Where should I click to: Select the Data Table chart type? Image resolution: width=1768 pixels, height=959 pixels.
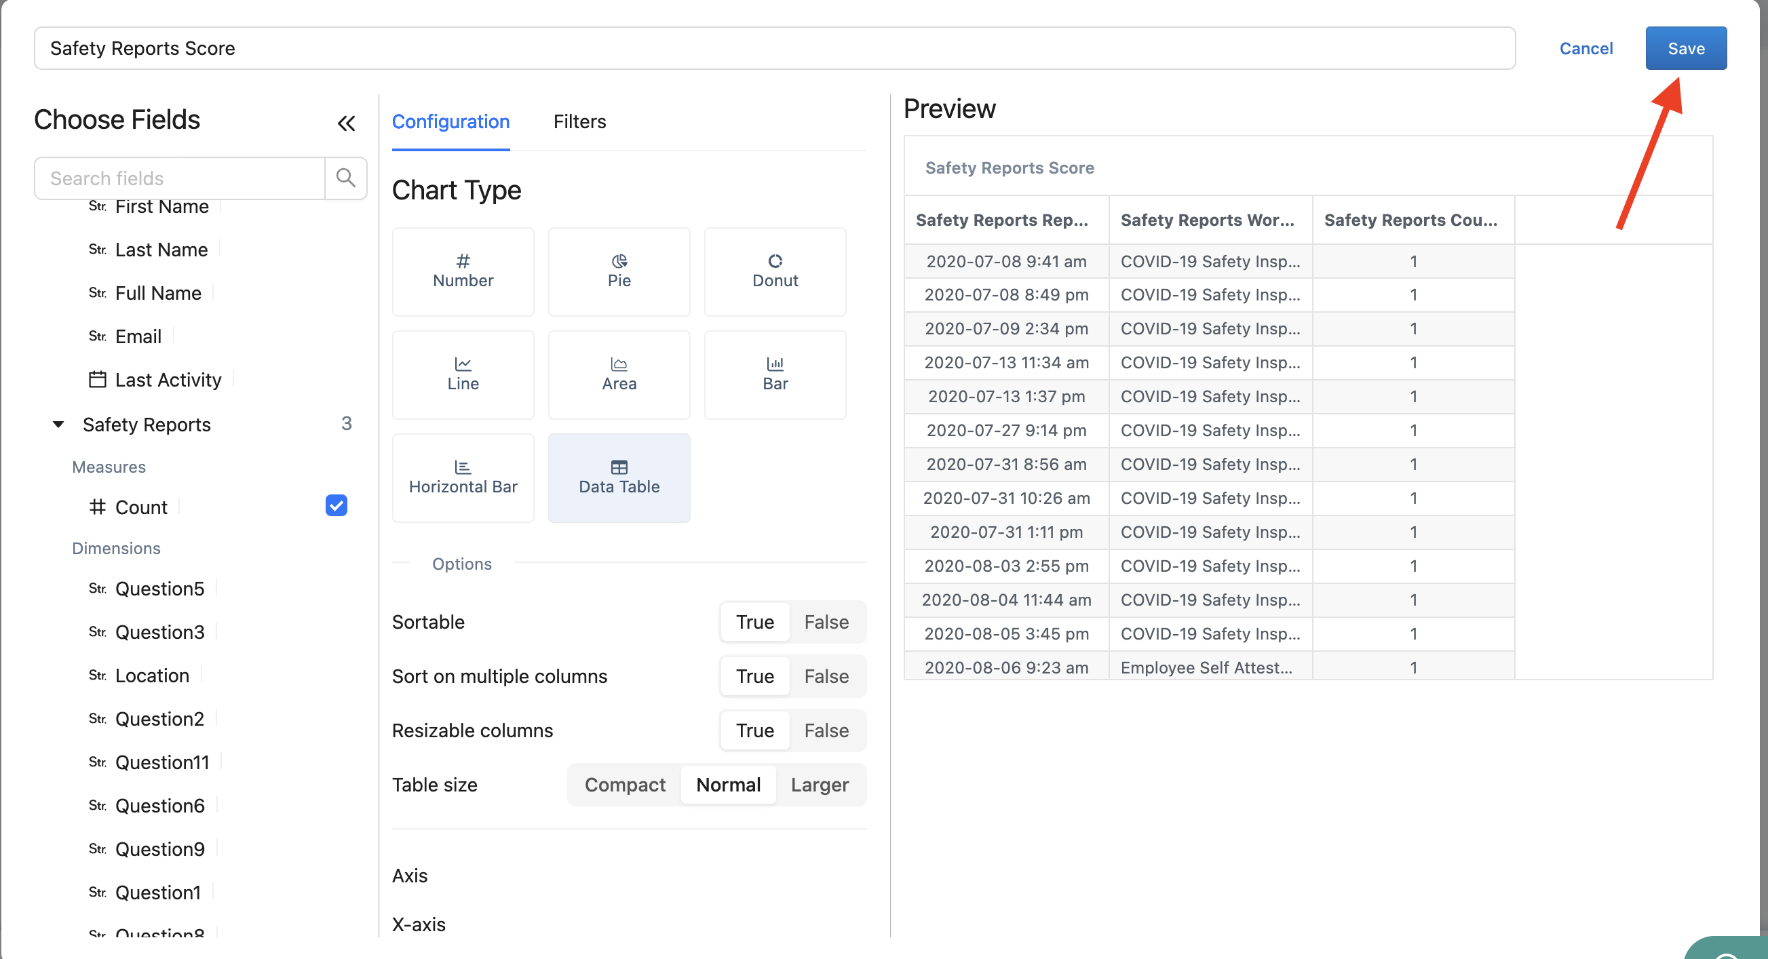tap(618, 477)
